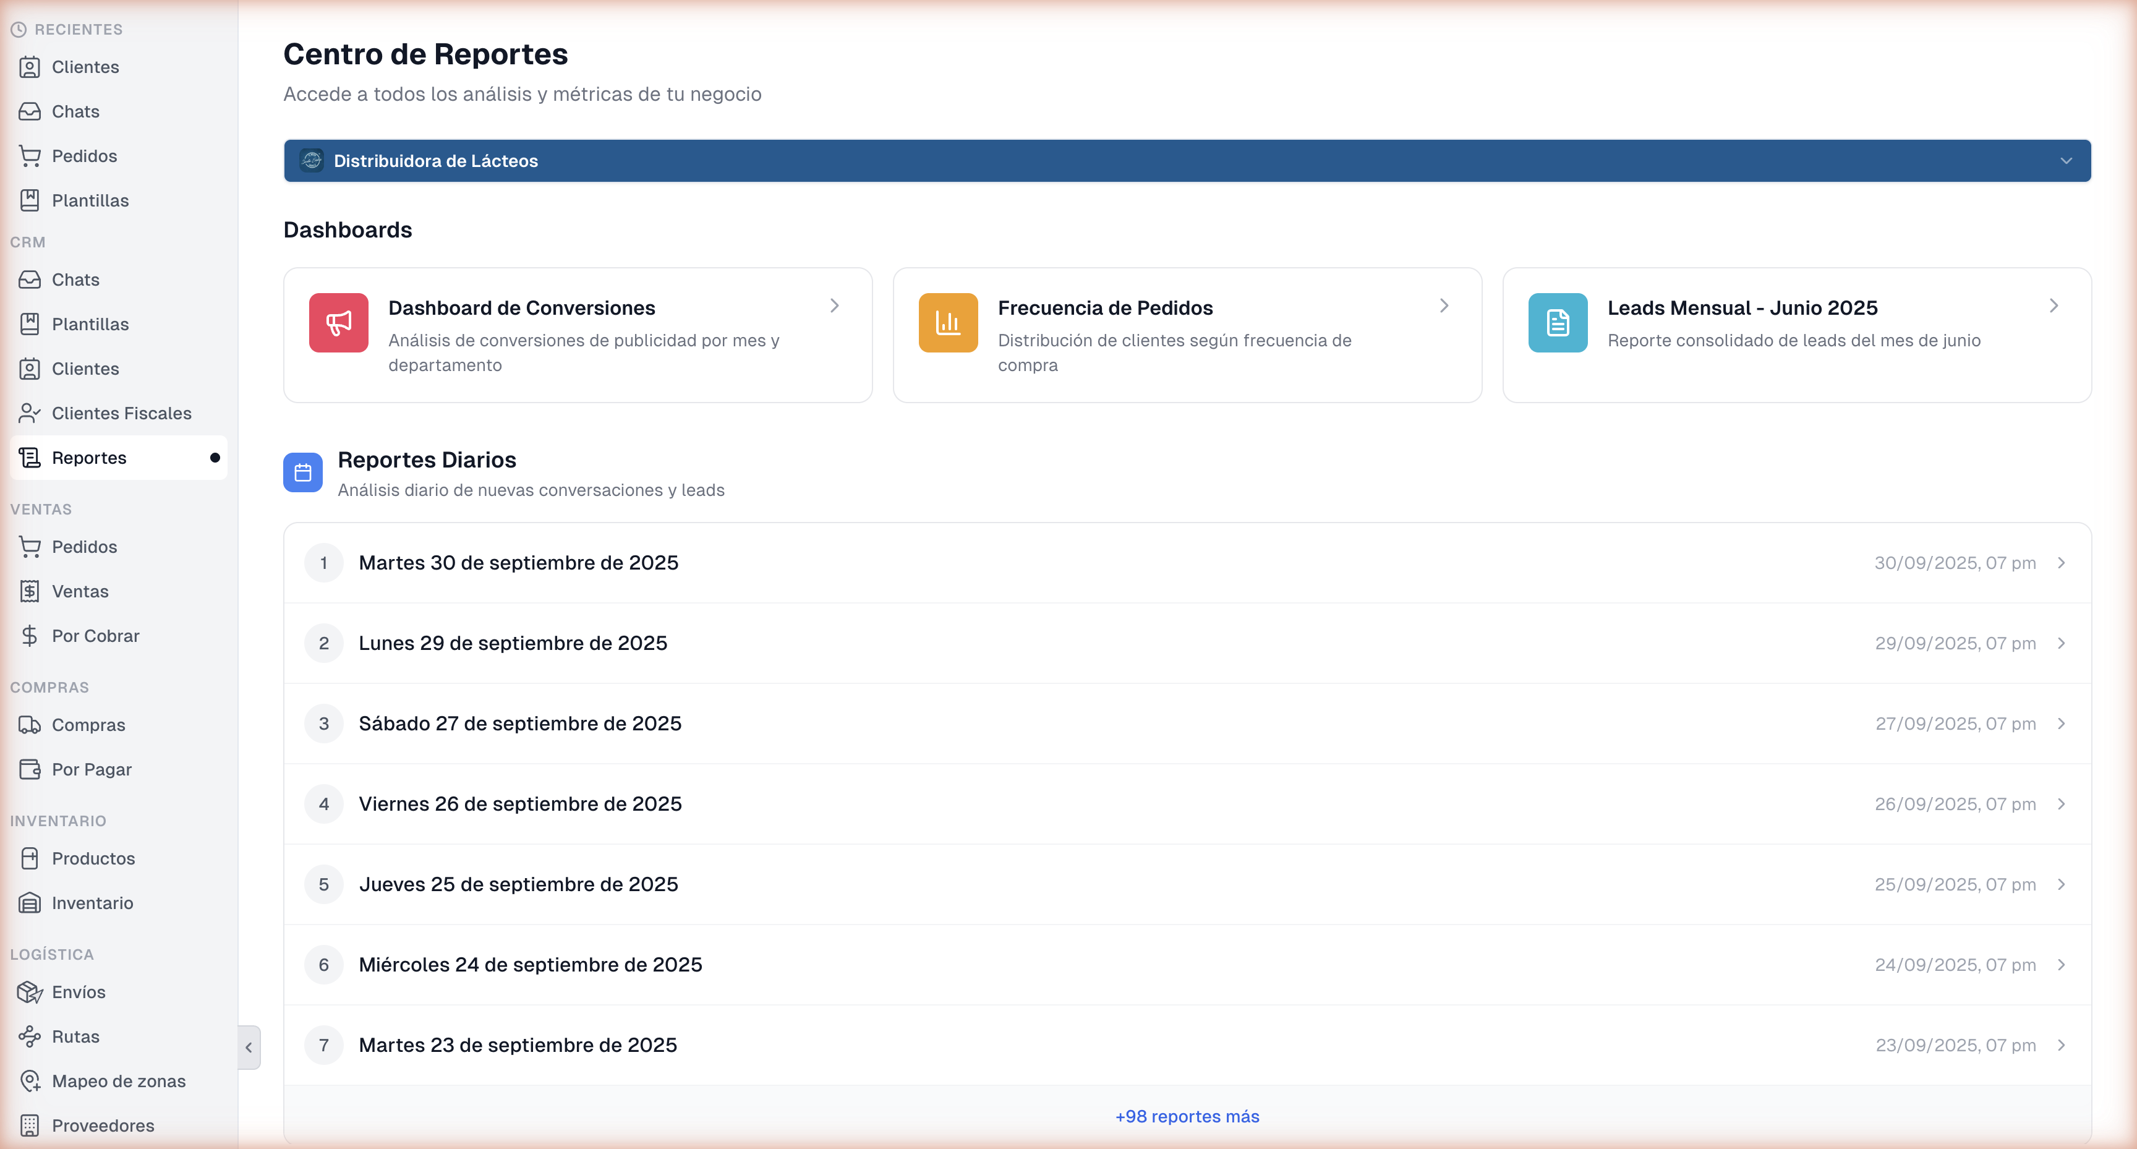Screen dimensions: 2137x1149
Task: Collapse the sidebar with the chevron arrow
Action: (249, 1047)
